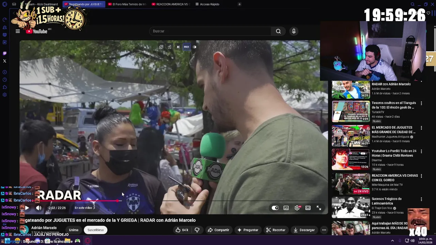Switch to 'El Foro Más Temido' tab
This screenshot has height=245, width=436.
click(x=127, y=4)
